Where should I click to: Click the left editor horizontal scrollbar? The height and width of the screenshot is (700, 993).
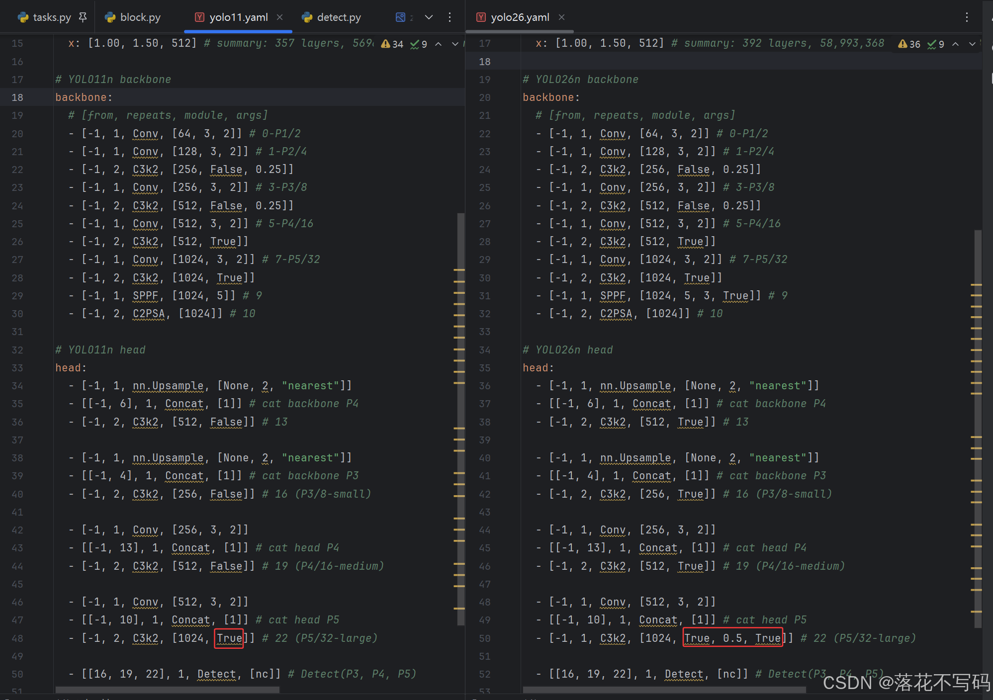(167, 690)
